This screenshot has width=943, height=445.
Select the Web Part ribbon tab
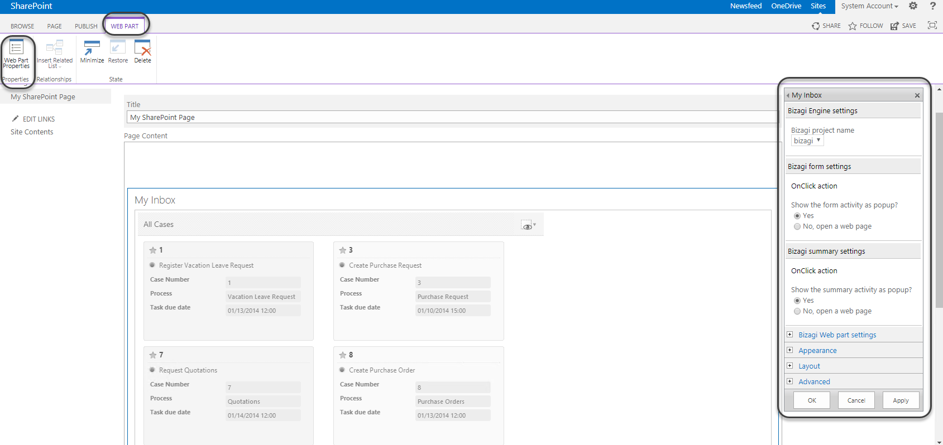pyautogui.click(x=125, y=26)
